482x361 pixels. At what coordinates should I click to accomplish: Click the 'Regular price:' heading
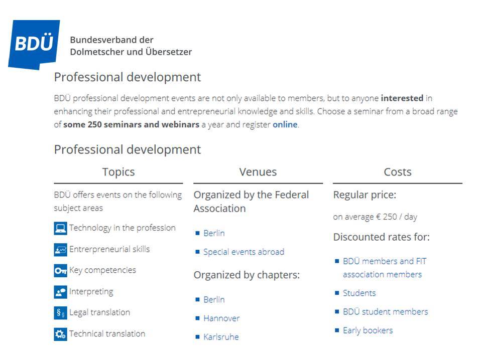365,195
